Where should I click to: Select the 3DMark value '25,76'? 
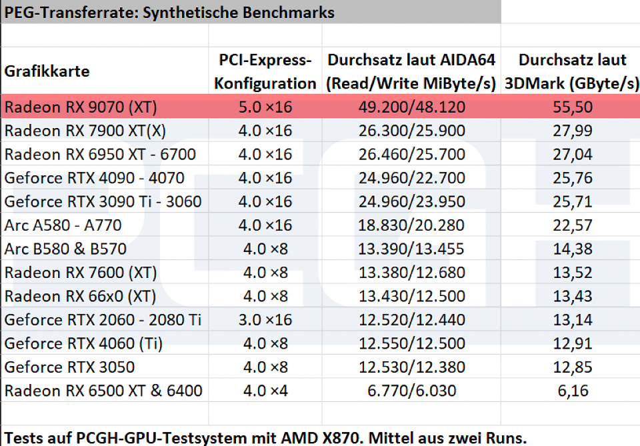coord(573,178)
